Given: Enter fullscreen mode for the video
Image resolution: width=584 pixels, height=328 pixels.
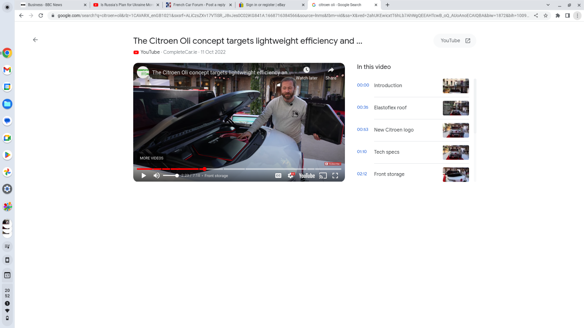Looking at the screenshot, I should (335, 176).
